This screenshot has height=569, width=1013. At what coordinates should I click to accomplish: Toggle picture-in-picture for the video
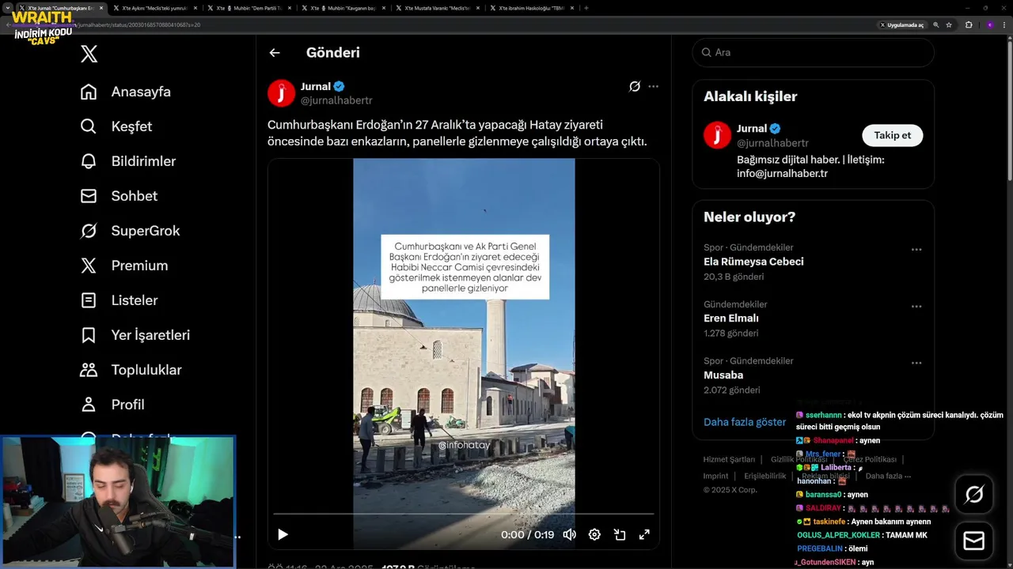point(620,534)
